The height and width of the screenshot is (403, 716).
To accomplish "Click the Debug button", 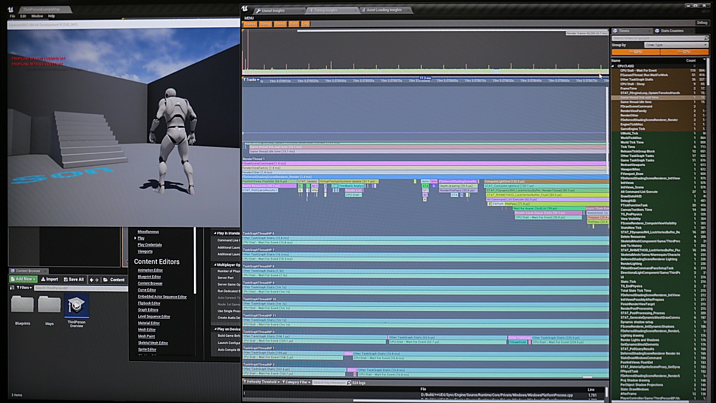I will (702, 23).
